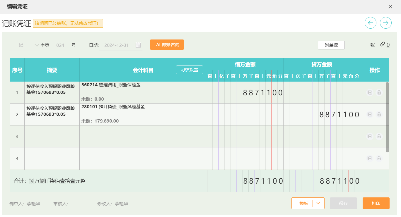Click the AI 做账咨询 button

coord(167,45)
